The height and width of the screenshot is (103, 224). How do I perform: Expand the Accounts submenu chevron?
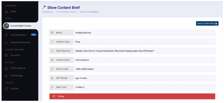34,55
